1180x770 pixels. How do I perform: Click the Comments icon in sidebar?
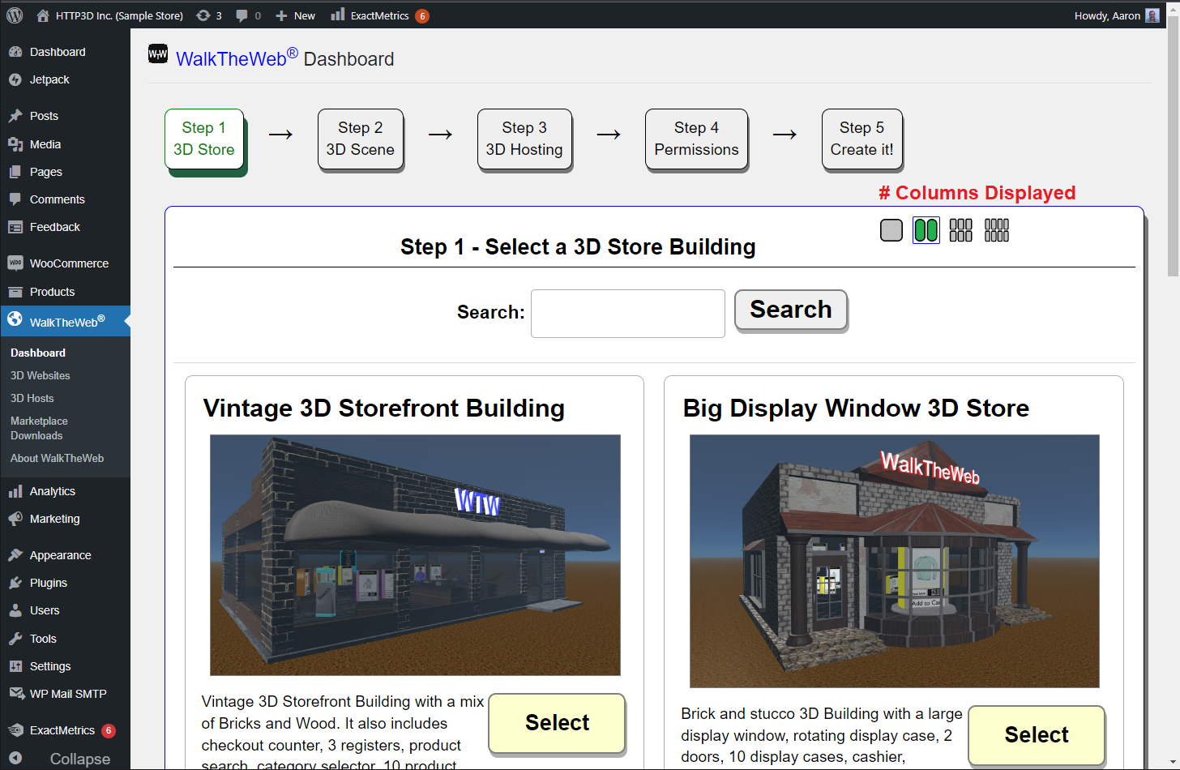point(15,199)
